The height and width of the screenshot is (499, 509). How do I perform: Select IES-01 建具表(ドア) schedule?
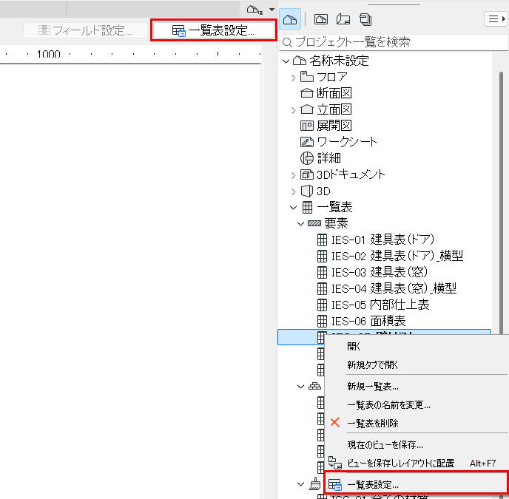click(383, 240)
